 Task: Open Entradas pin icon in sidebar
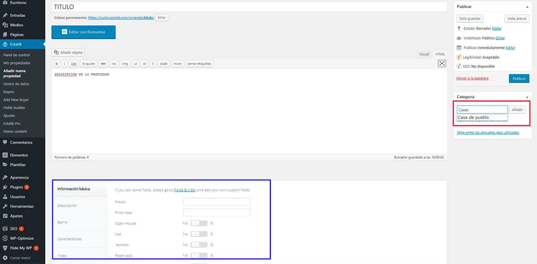(5, 15)
